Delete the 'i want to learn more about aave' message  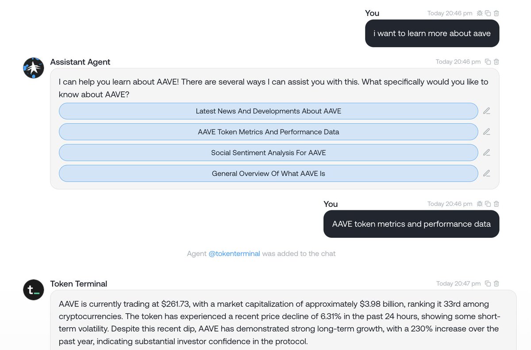(496, 13)
